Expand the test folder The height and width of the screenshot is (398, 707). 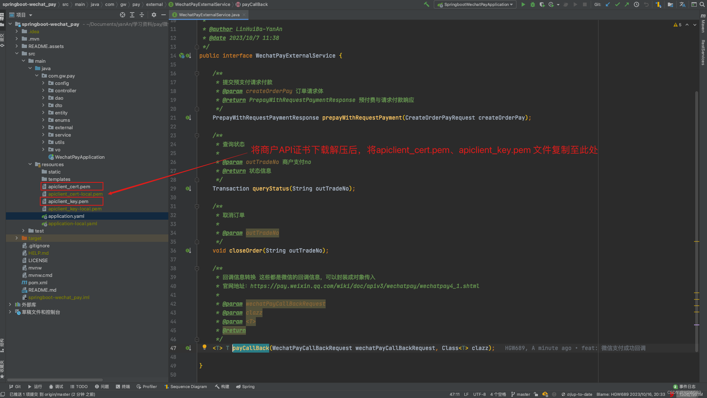(x=23, y=231)
